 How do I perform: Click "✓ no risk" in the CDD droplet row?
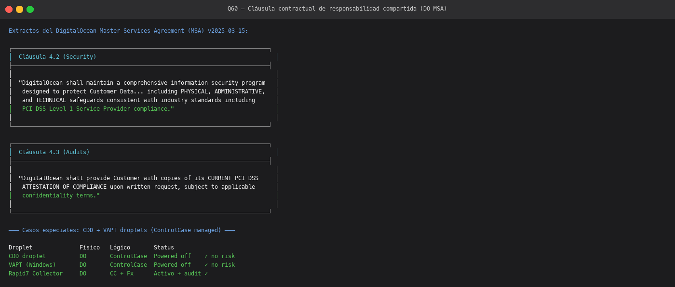tap(219, 256)
